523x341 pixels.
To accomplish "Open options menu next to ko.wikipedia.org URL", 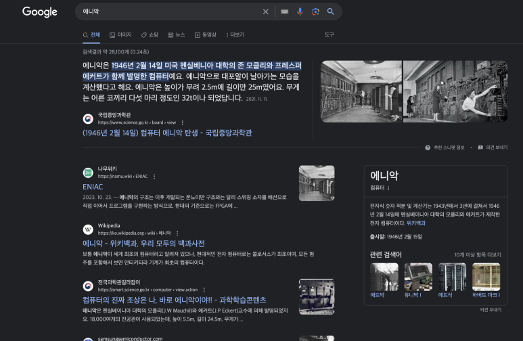I will [x=177, y=233].
